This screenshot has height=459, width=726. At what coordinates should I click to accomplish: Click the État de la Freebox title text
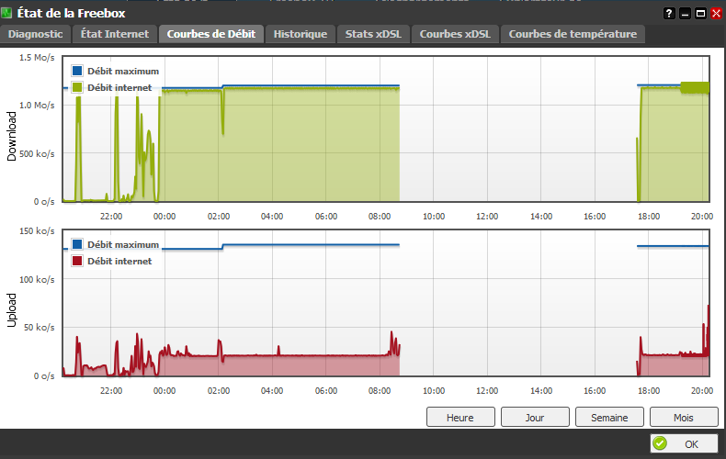(72, 13)
